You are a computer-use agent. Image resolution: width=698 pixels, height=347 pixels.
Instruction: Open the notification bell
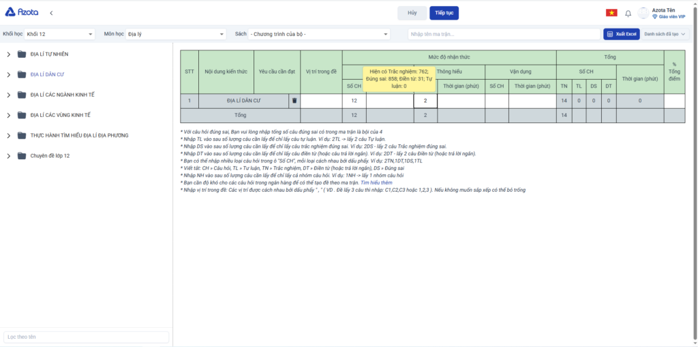click(628, 13)
